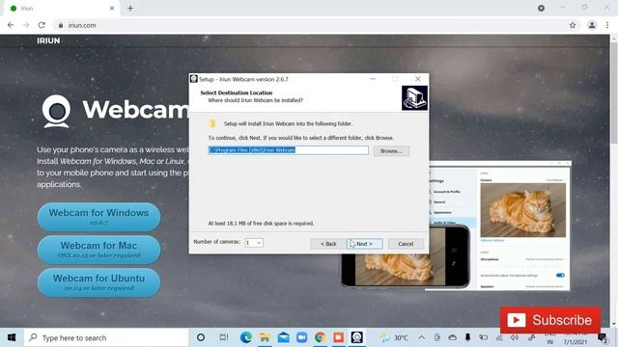The height and width of the screenshot is (347, 618).
Task: Open Task View on taskbar
Action: 223,337
